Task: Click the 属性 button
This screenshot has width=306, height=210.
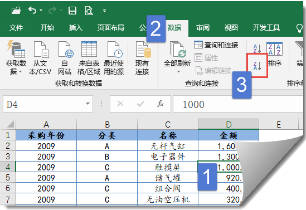Action: click(x=206, y=58)
